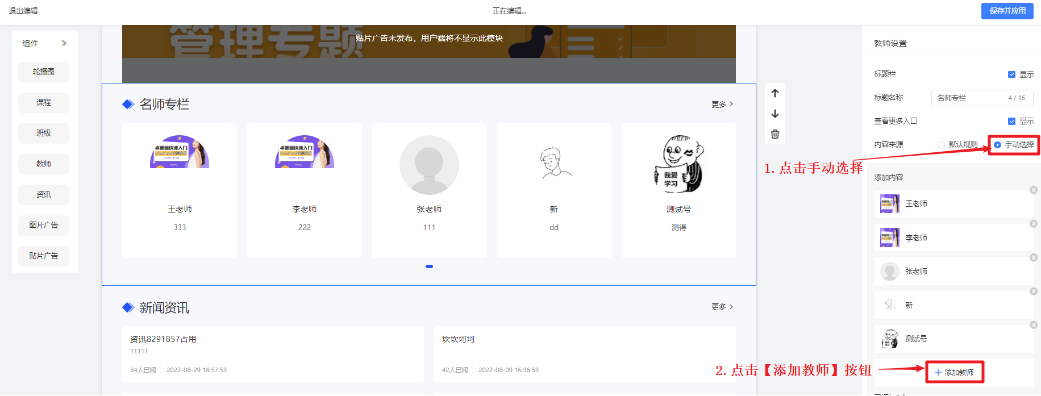This screenshot has width=1041, height=396.
Task: Click 保存并应用 button
Action: pyautogui.click(x=1007, y=11)
